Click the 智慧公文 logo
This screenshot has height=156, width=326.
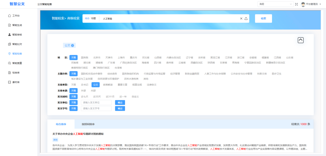click(17, 4)
